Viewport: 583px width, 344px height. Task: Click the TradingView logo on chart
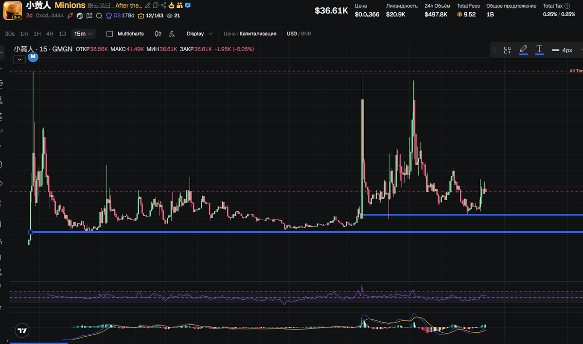pos(22,330)
